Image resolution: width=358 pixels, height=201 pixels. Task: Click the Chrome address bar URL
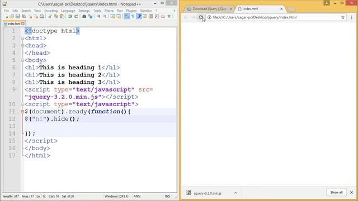pos(255,17)
